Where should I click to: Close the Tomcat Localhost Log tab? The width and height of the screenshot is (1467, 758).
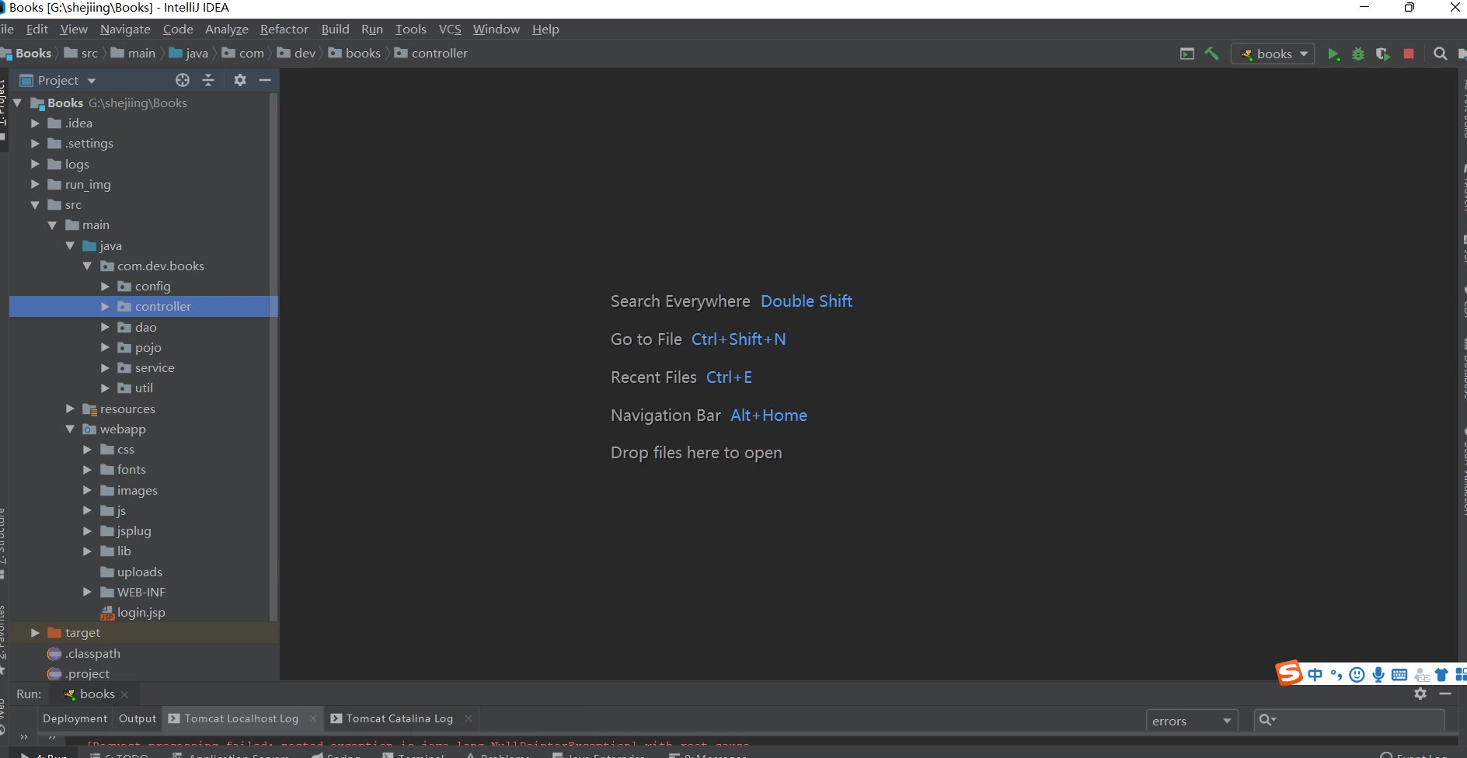click(313, 718)
